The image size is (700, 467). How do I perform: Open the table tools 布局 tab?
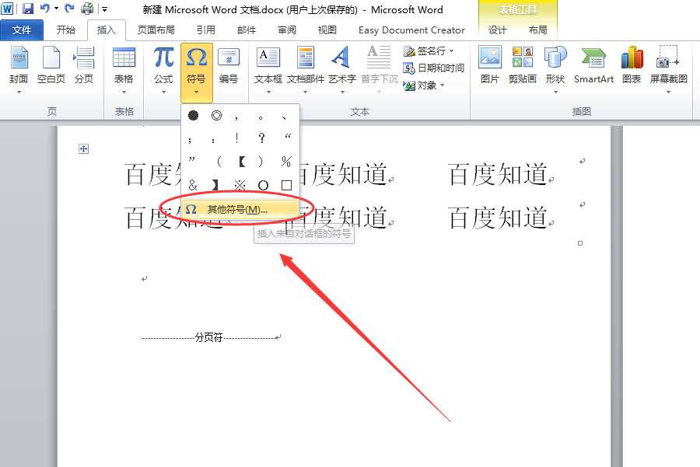coord(537,30)
